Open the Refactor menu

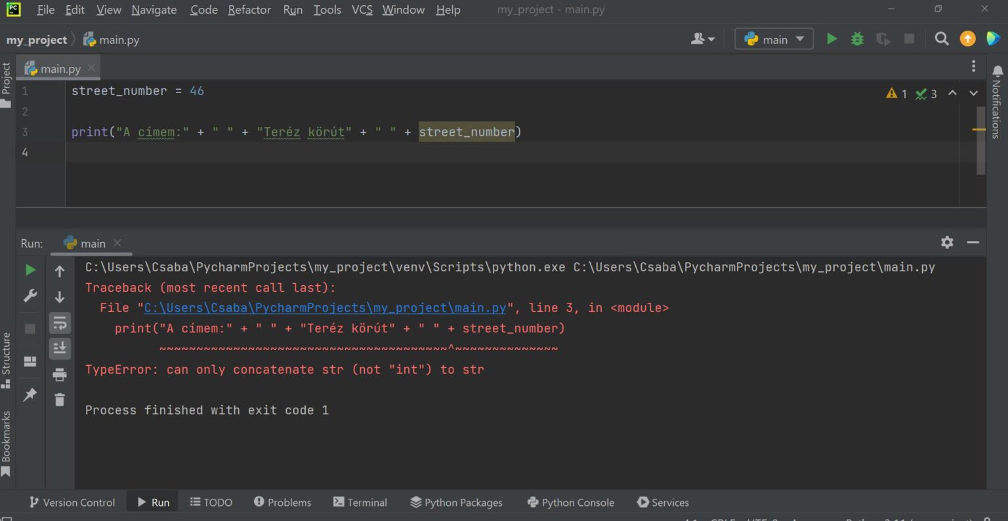pos(249,10)
